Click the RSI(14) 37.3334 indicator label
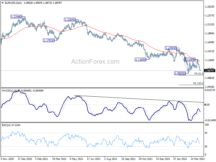The width and height of the screenshot is (216, 162). click(11, 125)
